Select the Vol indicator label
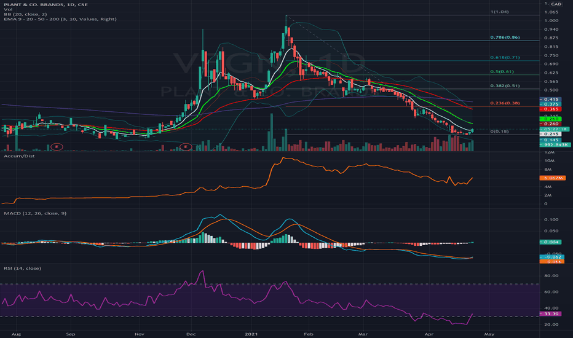 pos(8,9)
